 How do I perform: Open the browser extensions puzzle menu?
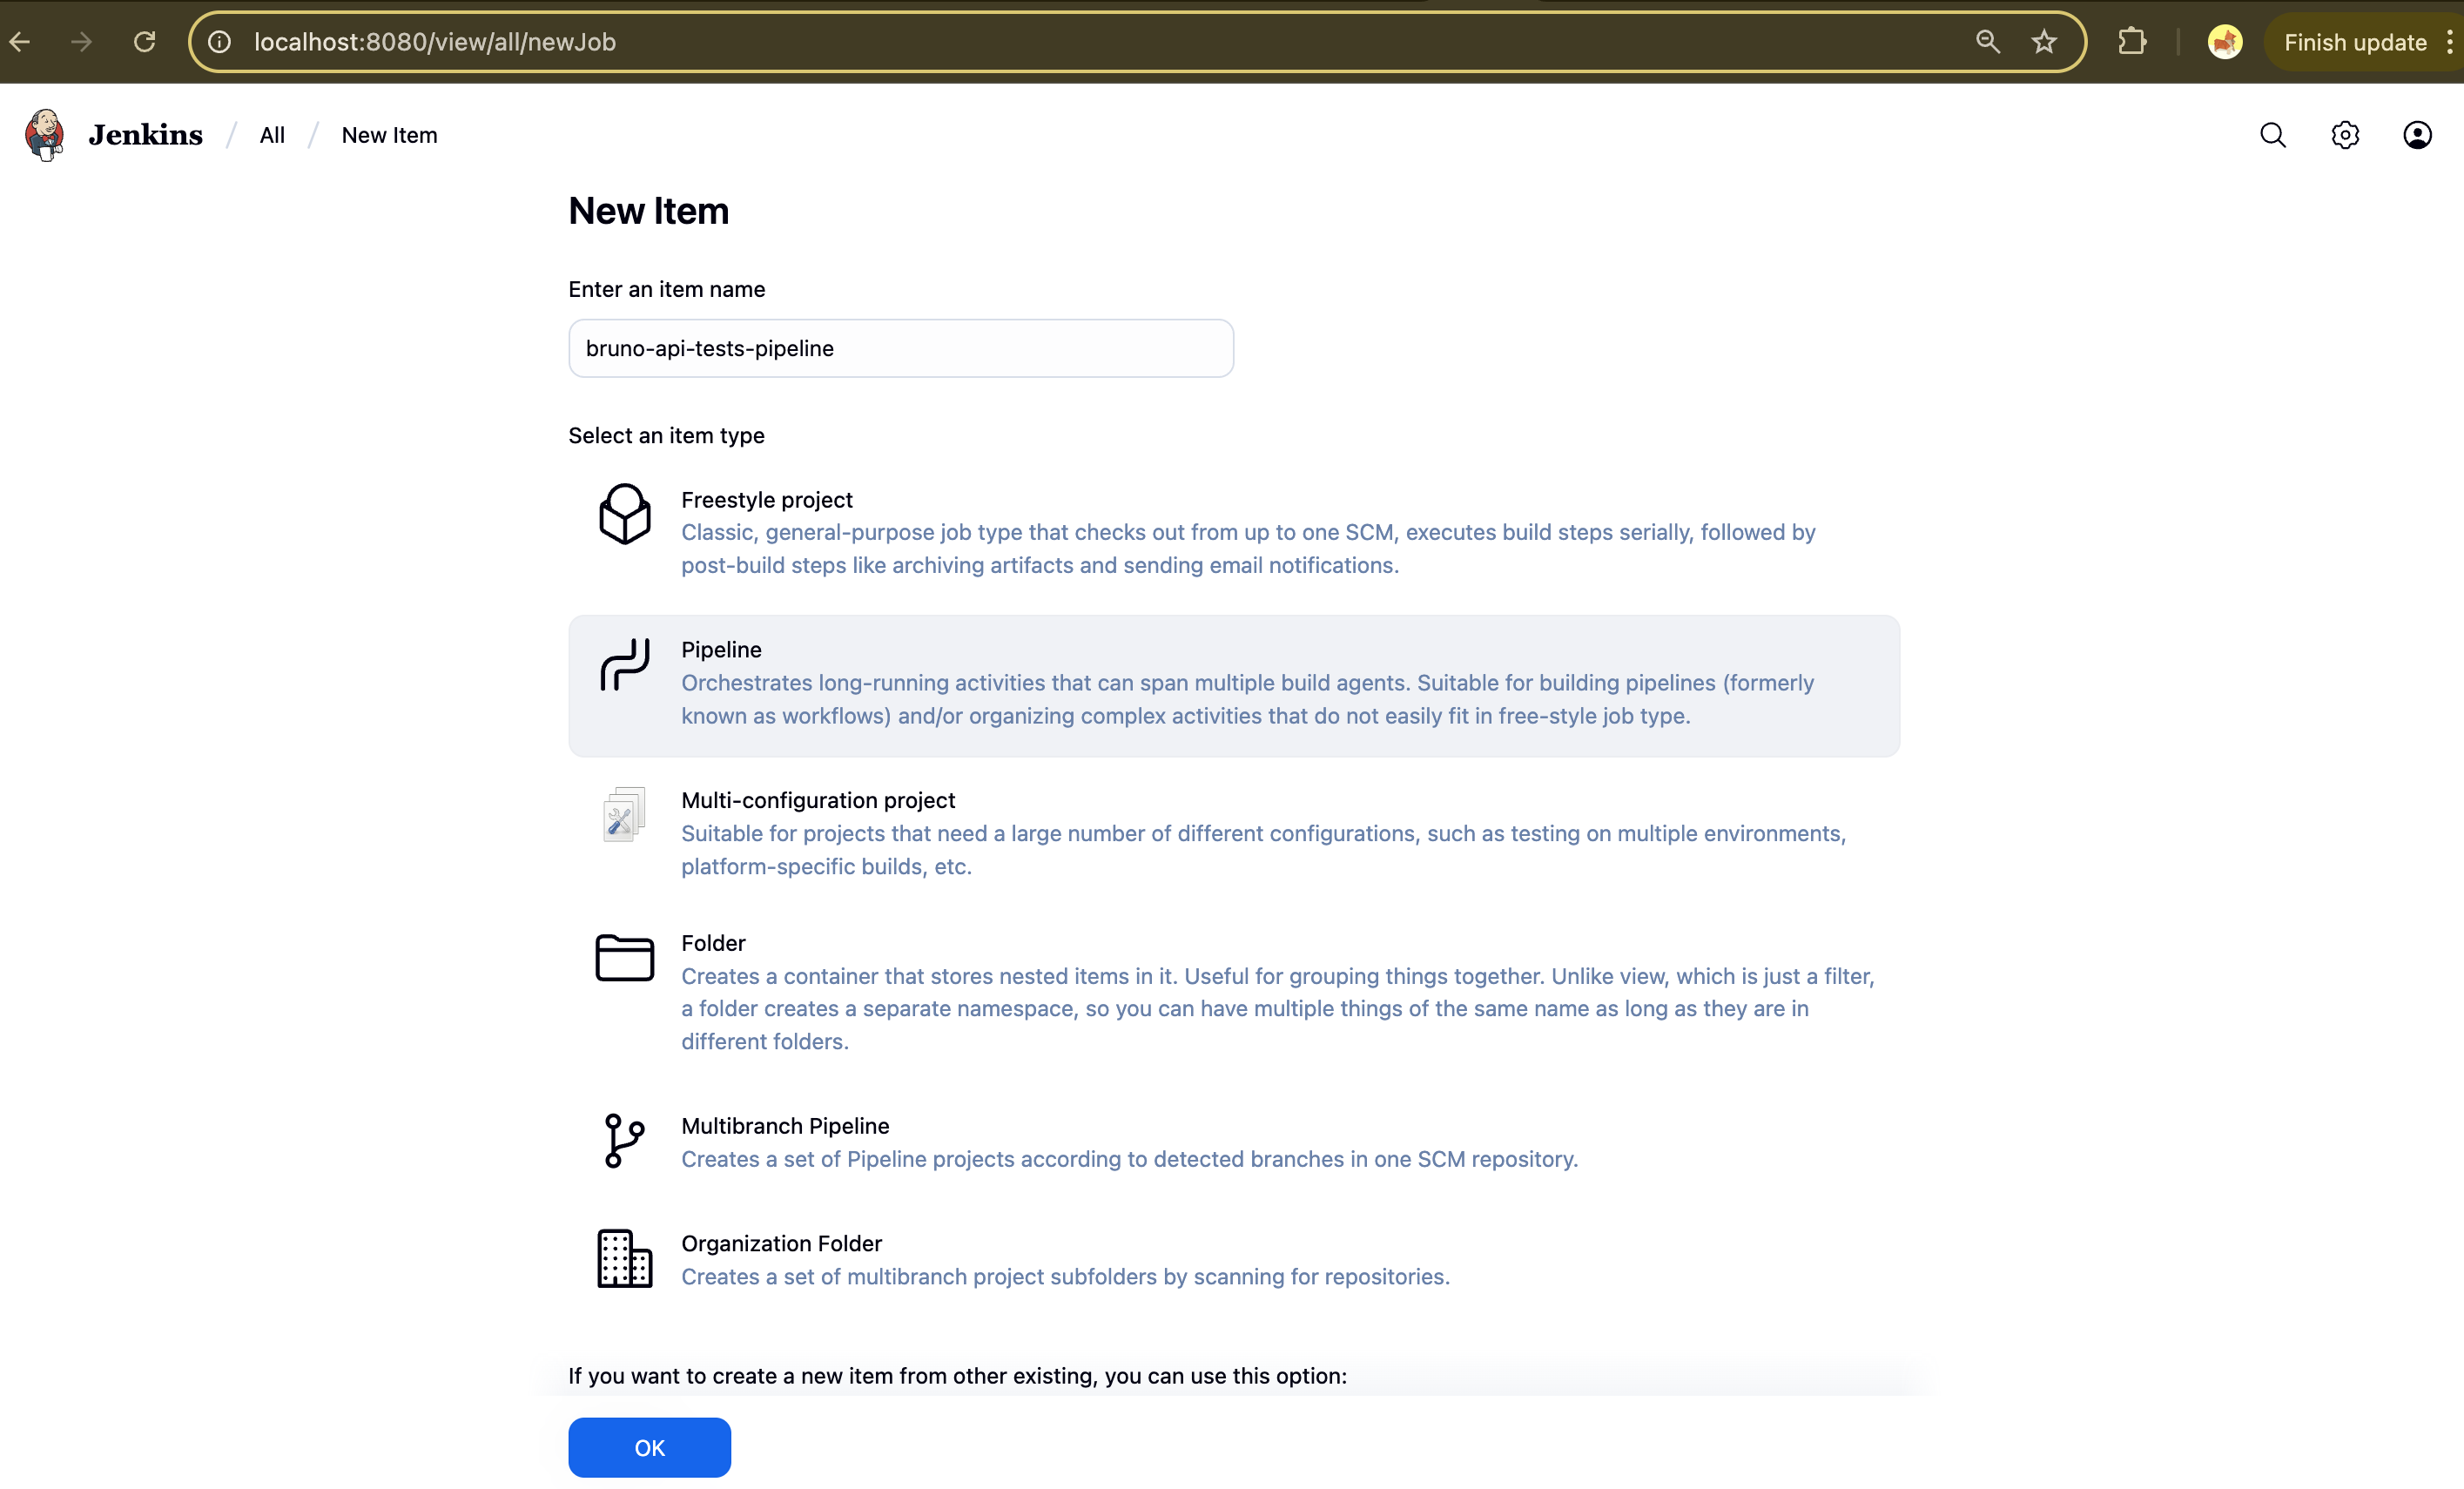pos(2133,41)
